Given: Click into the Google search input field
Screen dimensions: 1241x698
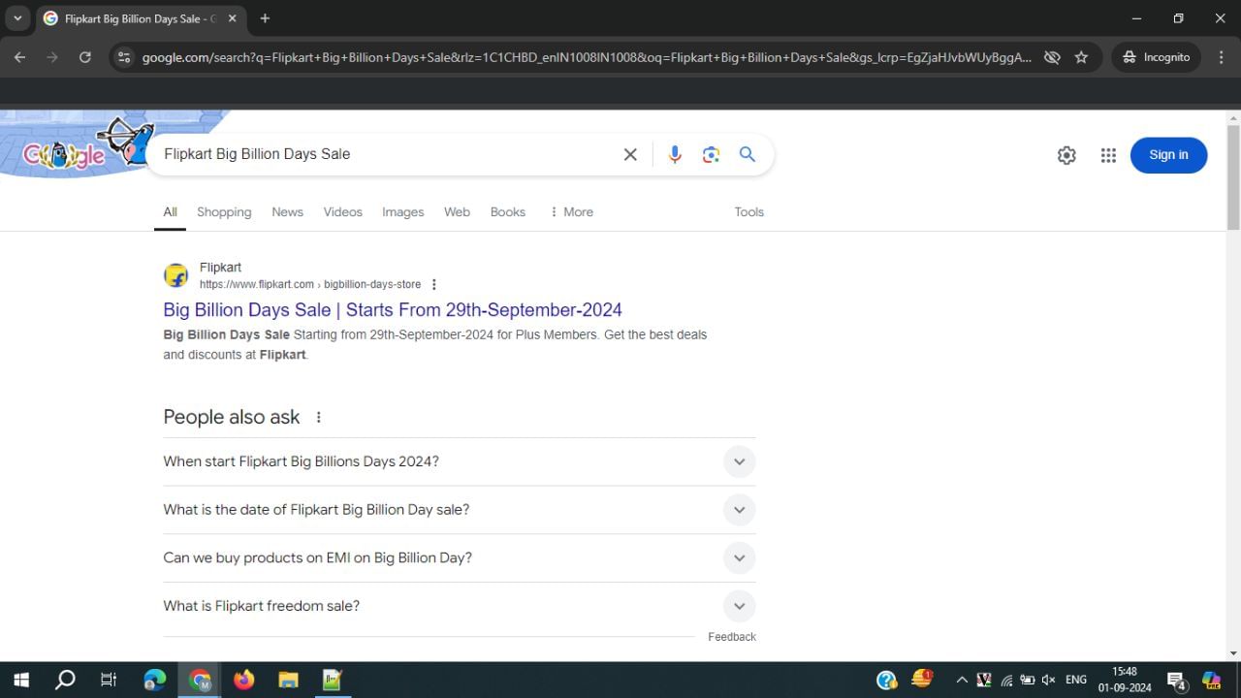Looking at the screenshot, I should tap(388, 154).
